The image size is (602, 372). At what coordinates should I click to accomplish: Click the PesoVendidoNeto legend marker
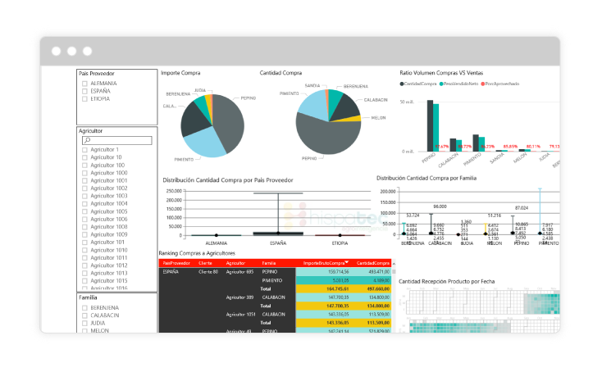point(441,84)
